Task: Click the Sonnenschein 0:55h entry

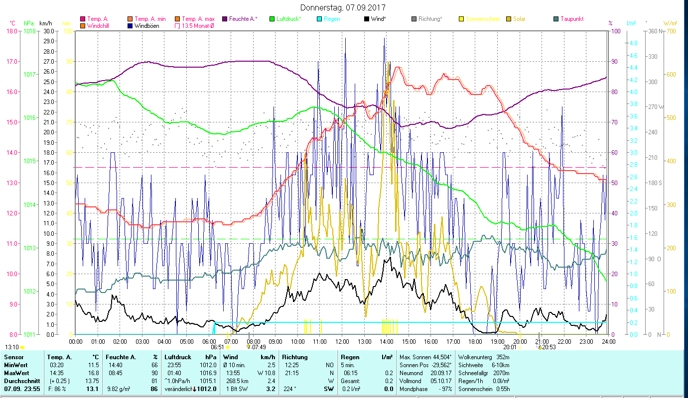Action: click(484, 389)
